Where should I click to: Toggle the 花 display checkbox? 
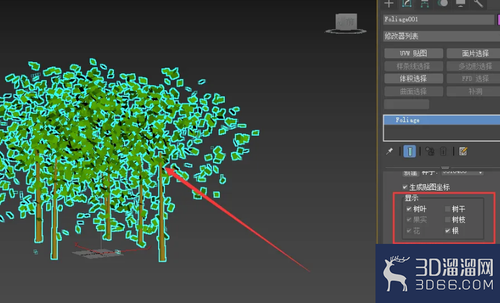click(409, 230)
